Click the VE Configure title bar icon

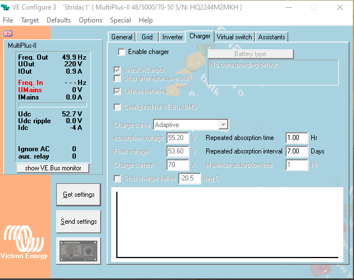(x=6, y=7)
